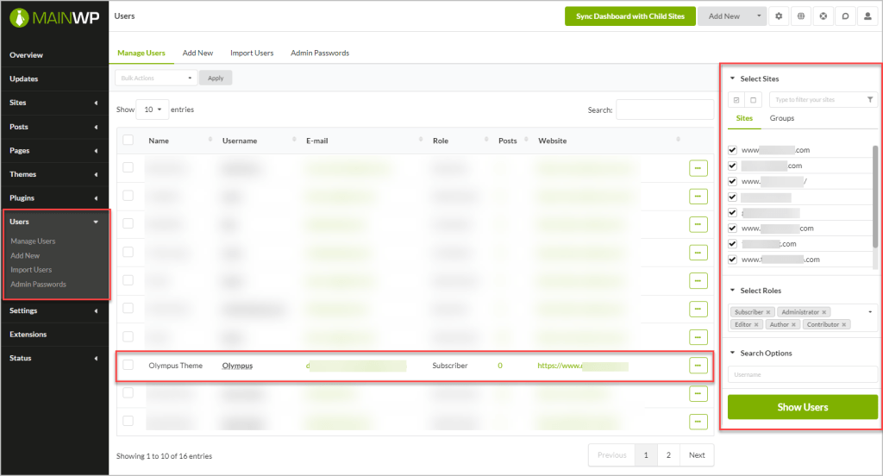Go to page 2 of the users table
The image size is (883, 476).
668,455
